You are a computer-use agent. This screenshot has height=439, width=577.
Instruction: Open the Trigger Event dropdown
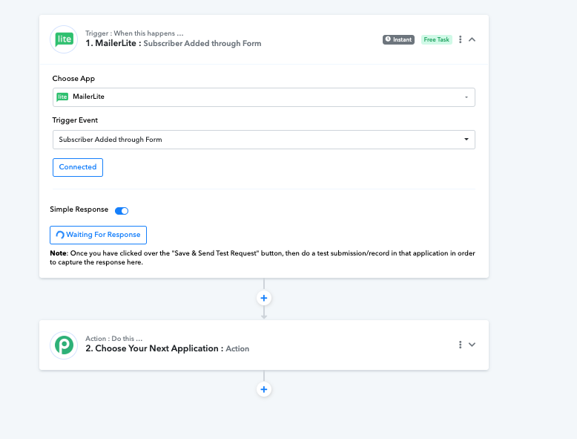coord(264,140)
